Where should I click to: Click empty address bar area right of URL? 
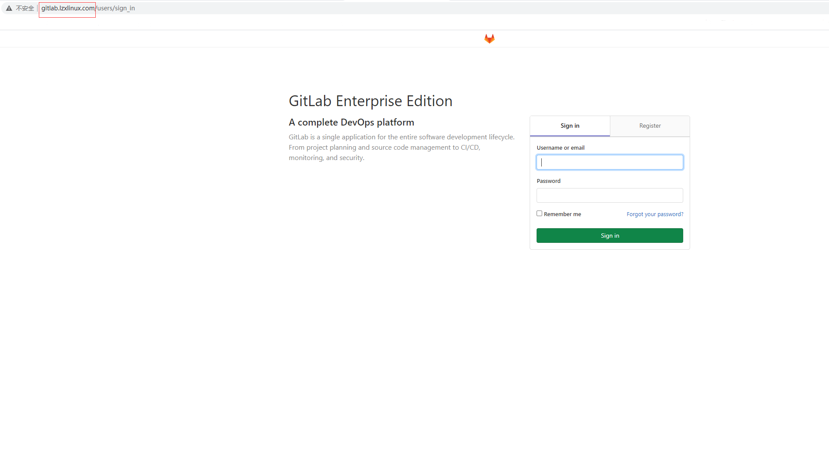point(474,8)
